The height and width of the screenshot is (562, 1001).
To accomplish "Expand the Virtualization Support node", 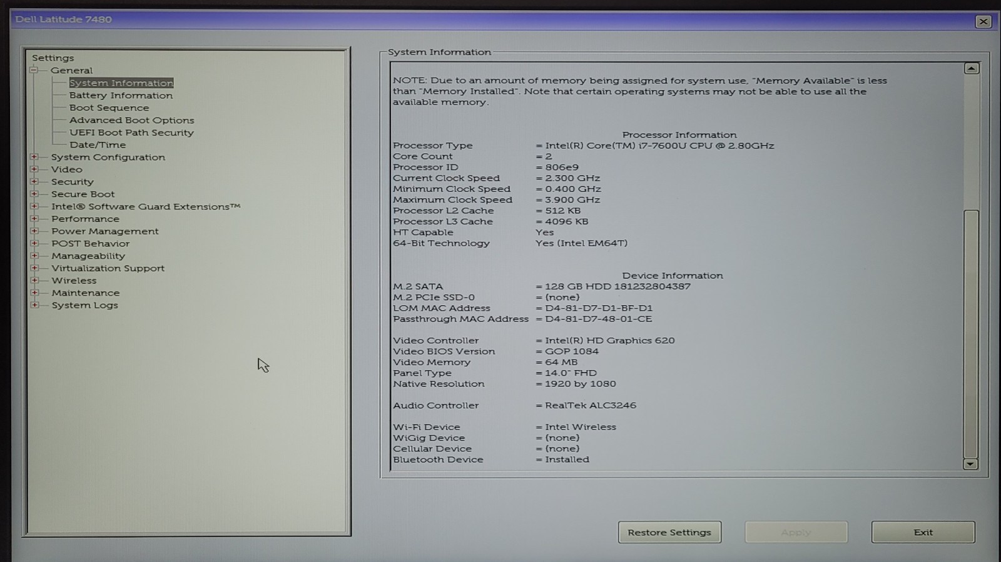I will tap(34, 268).
